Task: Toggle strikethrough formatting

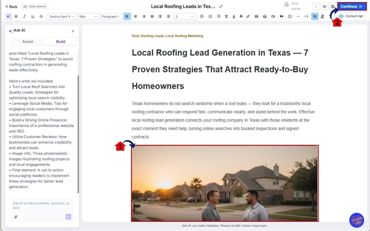Action: 41,16
